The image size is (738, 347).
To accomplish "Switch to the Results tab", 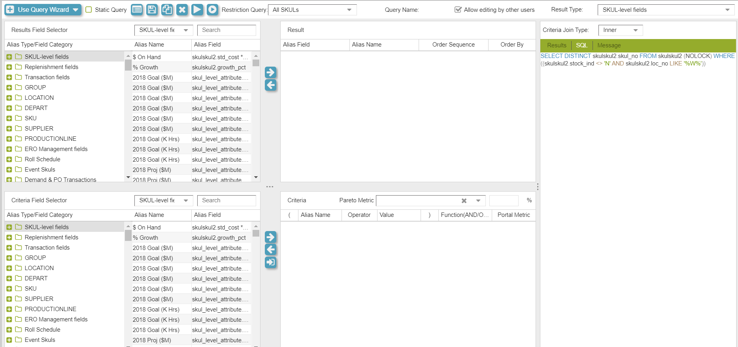I will point(556,45).
